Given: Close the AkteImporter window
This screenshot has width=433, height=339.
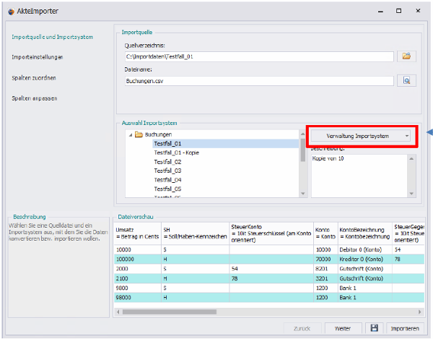Looking at the screenshot, I should 418,11.
